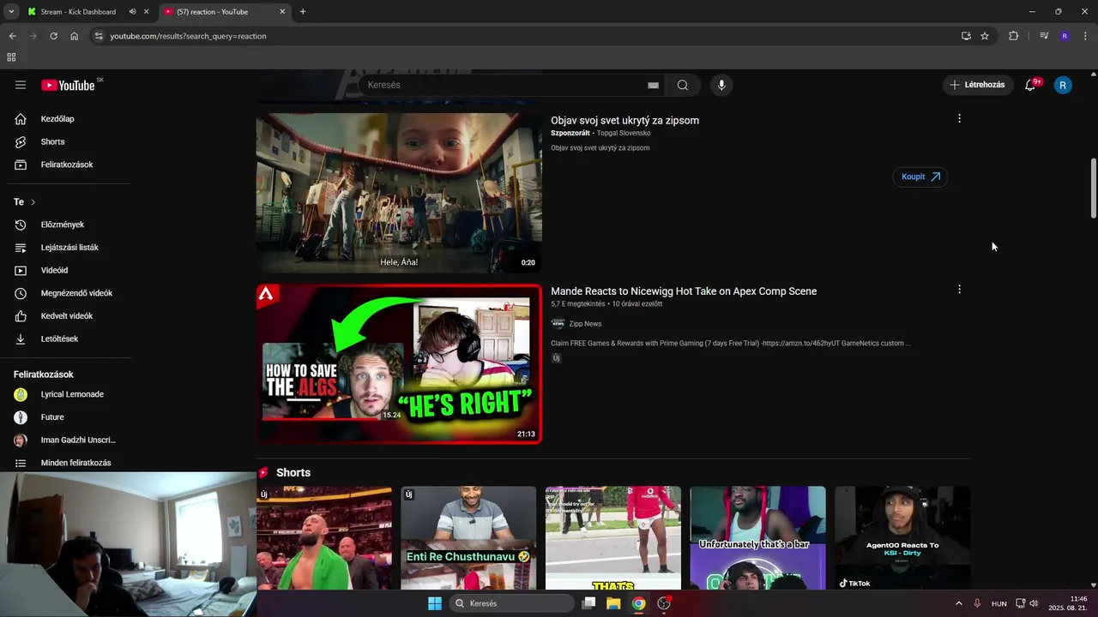Open the Unfortunately that's a bar short

coord(758,538)
